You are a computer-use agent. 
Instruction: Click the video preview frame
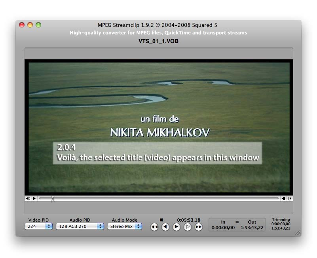pos(159,127)
